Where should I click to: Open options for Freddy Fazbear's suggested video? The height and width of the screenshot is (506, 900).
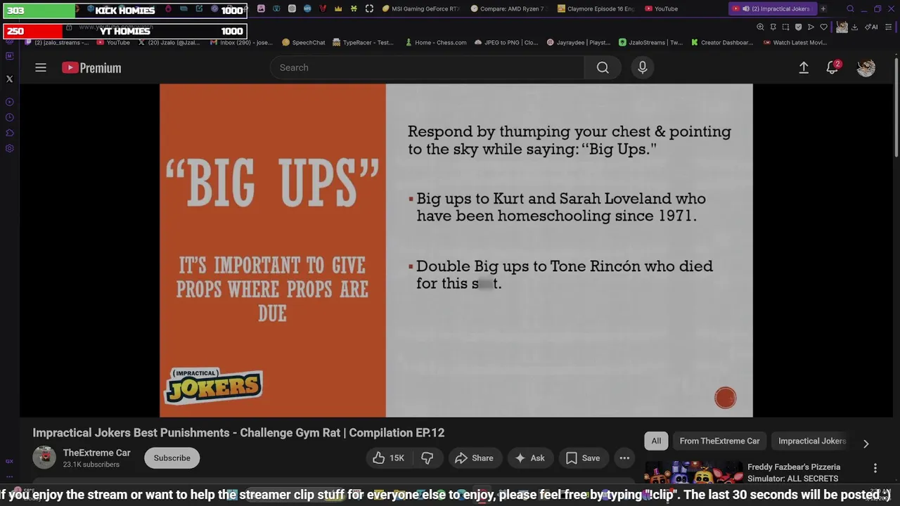pos(875,468)
